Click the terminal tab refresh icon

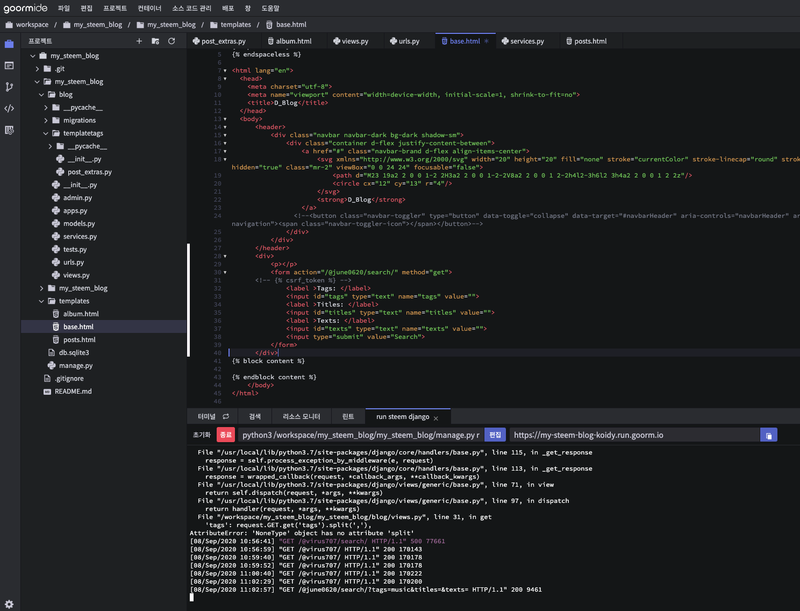pyautogui.click(x=226, y=416)
